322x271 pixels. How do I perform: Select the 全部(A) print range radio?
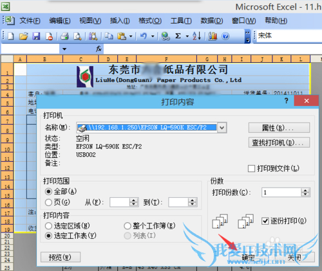click(x=48, y=191)
